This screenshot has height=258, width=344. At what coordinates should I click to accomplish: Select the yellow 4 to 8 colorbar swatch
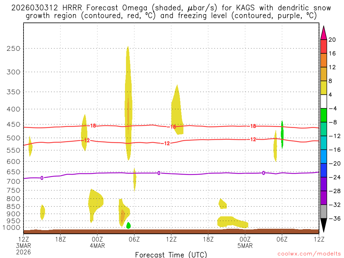(324, 88)
